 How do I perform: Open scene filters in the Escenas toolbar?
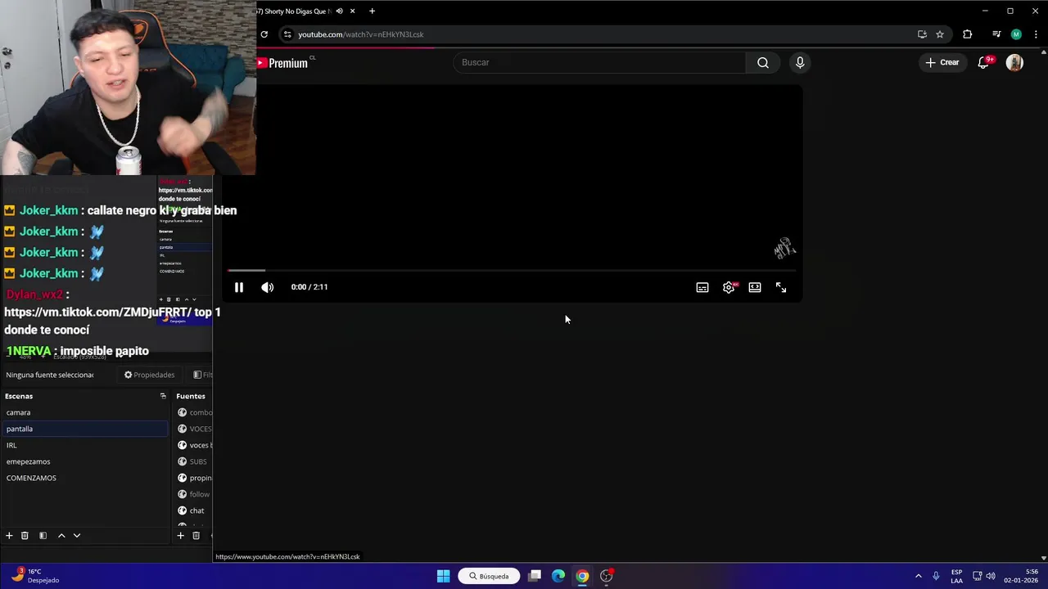tap(43, 535)
